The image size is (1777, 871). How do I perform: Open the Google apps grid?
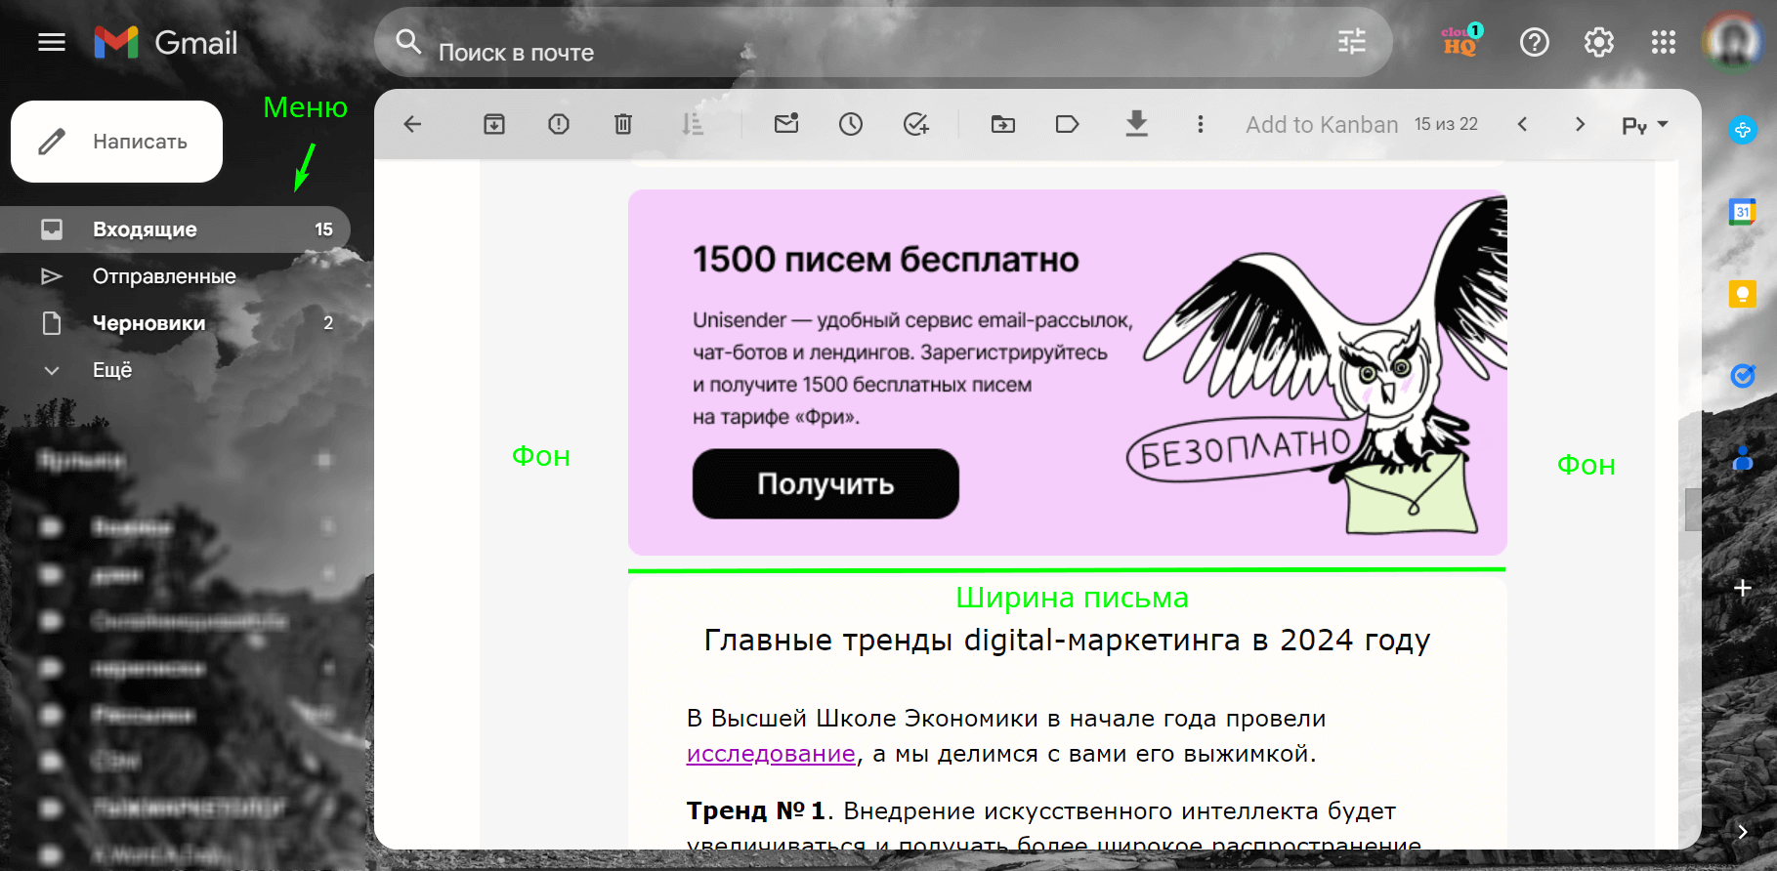click(1664, 42)
